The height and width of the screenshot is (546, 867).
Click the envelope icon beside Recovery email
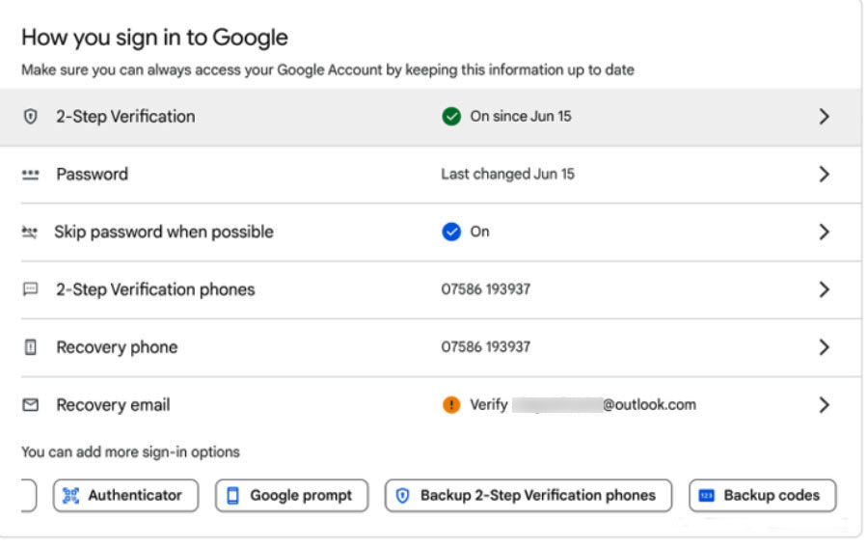(31, 405)
